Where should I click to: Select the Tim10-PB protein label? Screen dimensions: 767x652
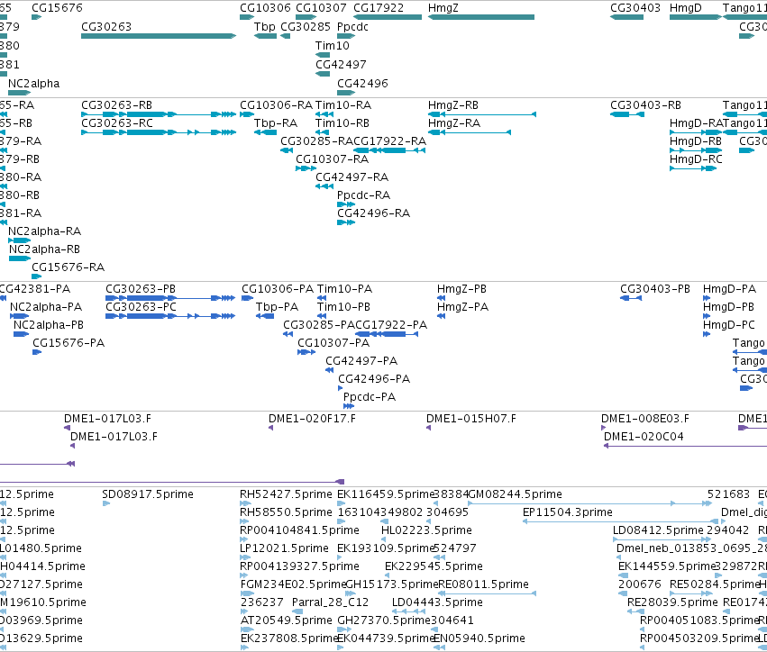[x=343, y=307]
